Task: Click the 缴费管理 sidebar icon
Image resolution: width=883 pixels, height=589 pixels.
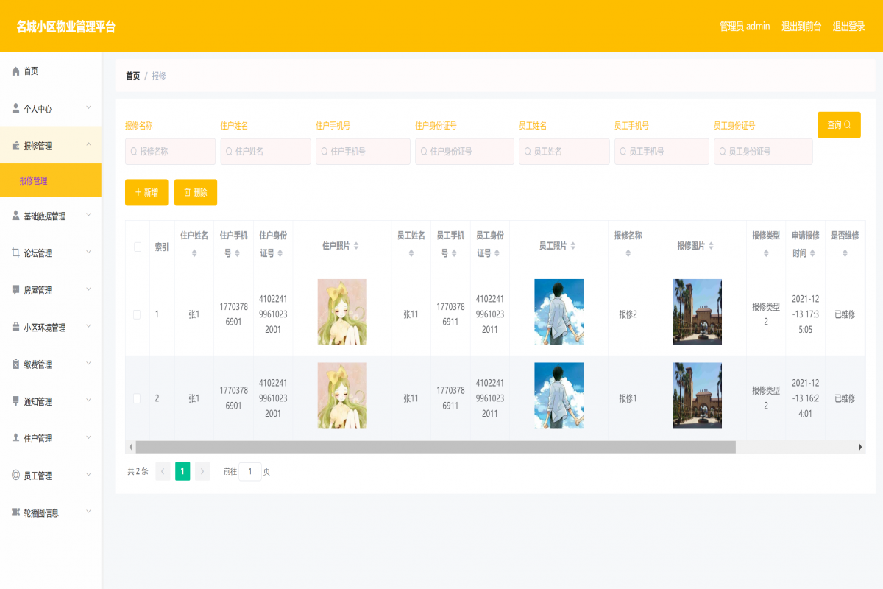Action: coord(16,364)
